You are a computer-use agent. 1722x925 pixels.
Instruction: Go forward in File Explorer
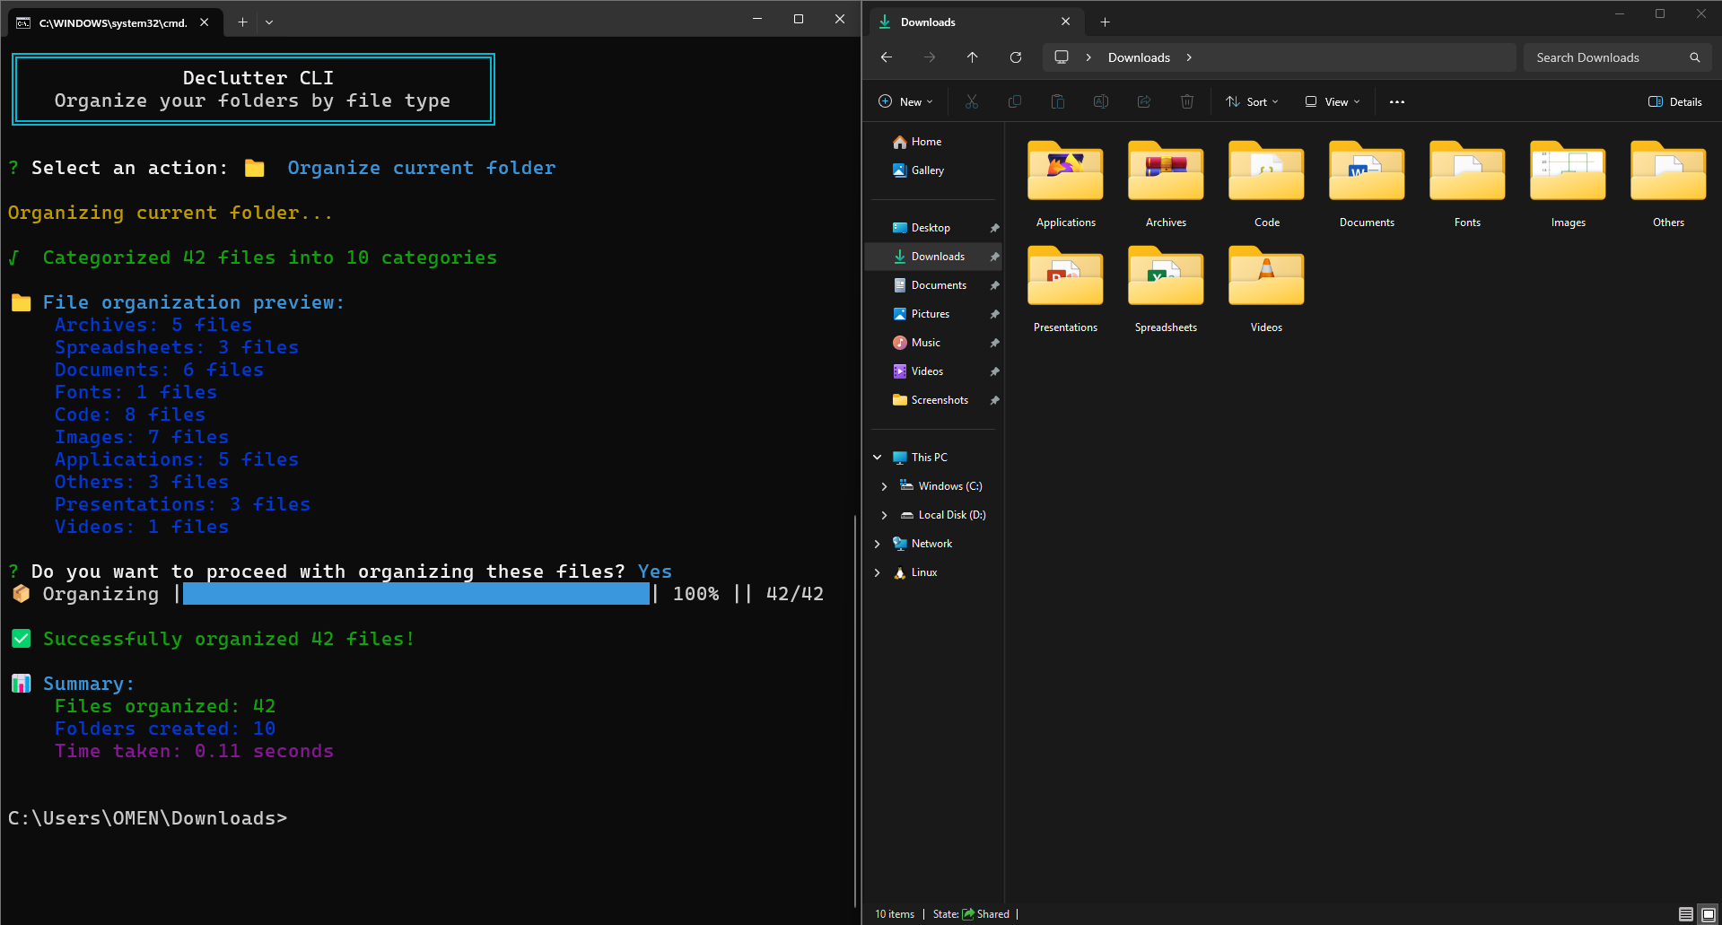(930, 57)
